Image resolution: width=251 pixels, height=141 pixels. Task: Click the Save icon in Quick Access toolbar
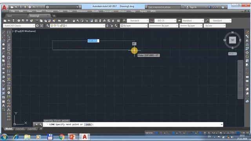21,7
